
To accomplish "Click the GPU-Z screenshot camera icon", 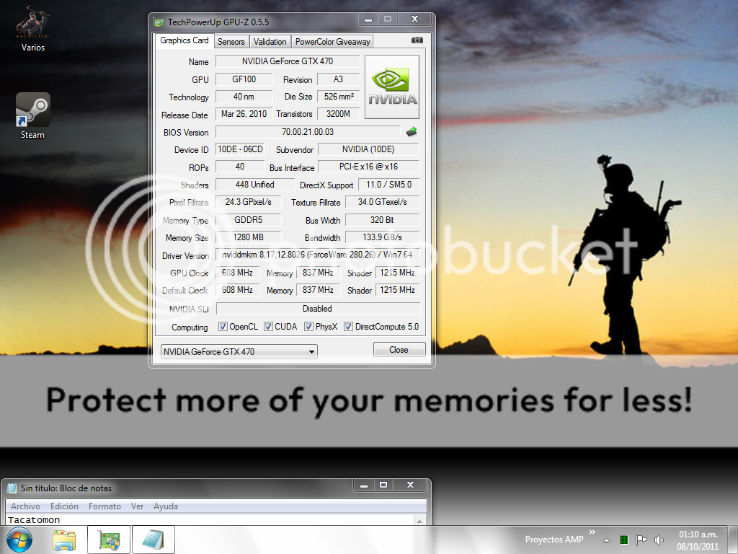I will pyautogui.click(x=417, y=40).
